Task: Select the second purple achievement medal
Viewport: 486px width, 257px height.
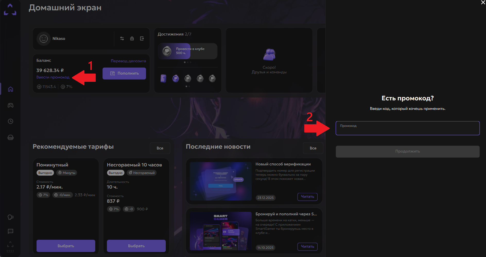Action: click(176, 78)
